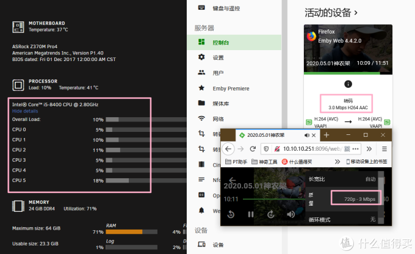415x254 pixels.
Task: Rewind using the replay 10 seconds button
Action: (231, 214)
